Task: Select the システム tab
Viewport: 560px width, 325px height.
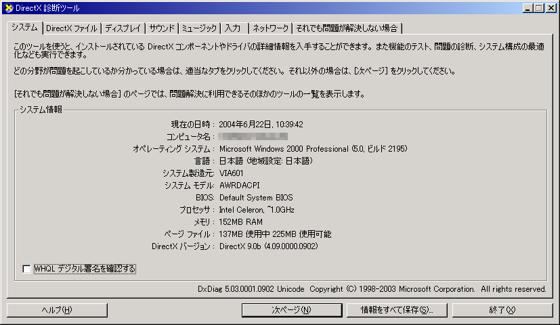Action: [x=24, y=28]
